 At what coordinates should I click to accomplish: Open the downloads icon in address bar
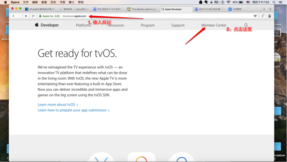coord(262,16)
